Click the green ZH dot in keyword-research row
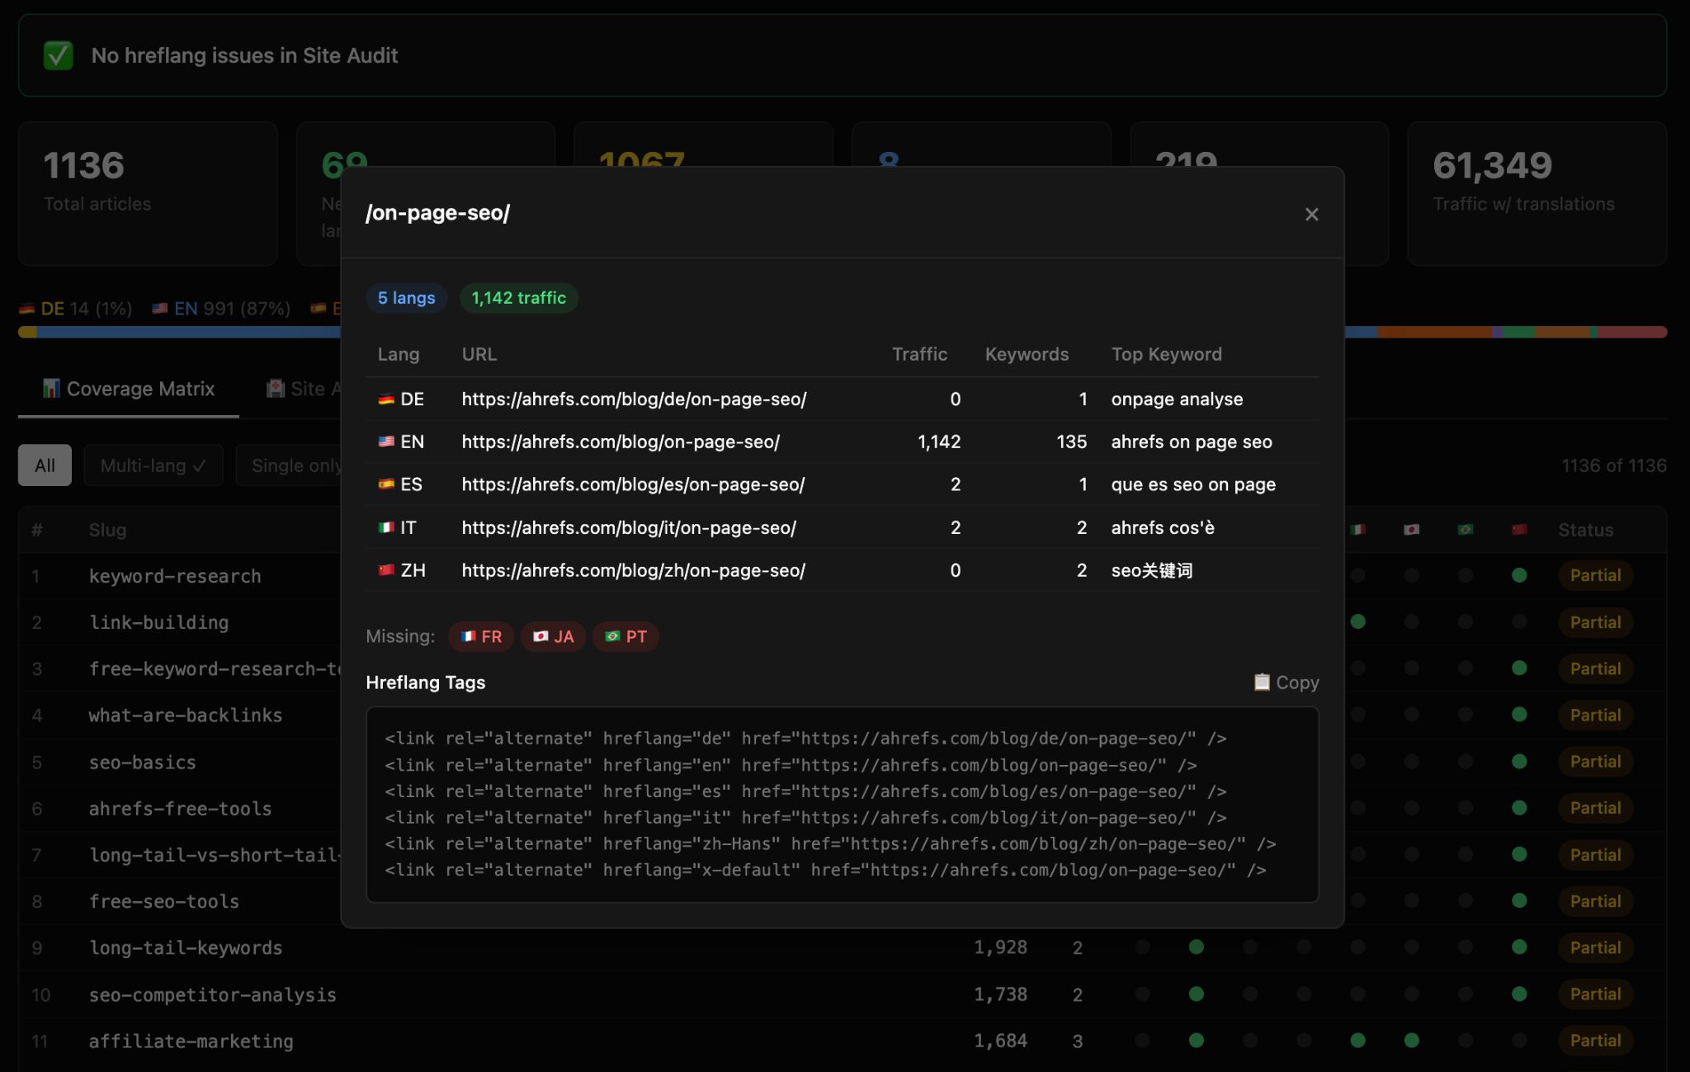 pos(1518,575)
